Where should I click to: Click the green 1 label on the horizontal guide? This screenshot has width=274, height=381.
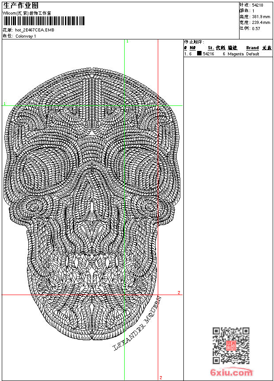pos(4,104)
